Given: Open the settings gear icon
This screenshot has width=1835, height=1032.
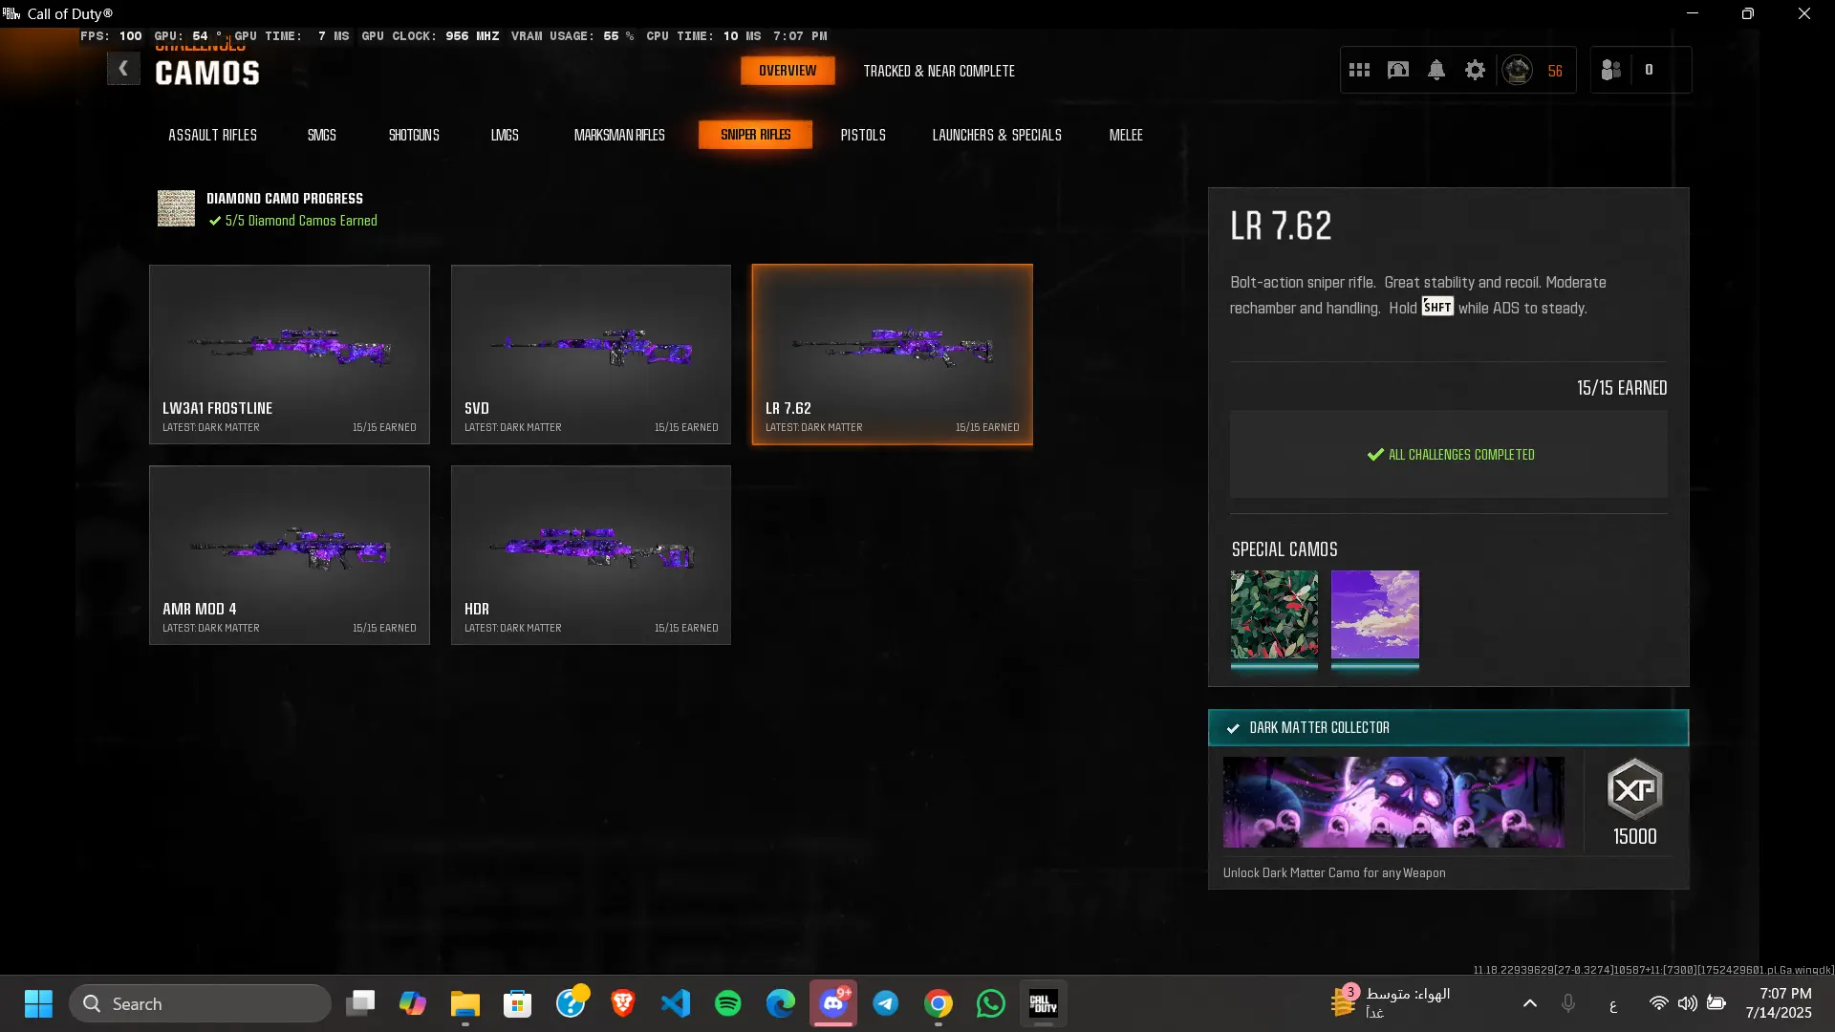Looking at the screenshot, I should point(1475,70).
